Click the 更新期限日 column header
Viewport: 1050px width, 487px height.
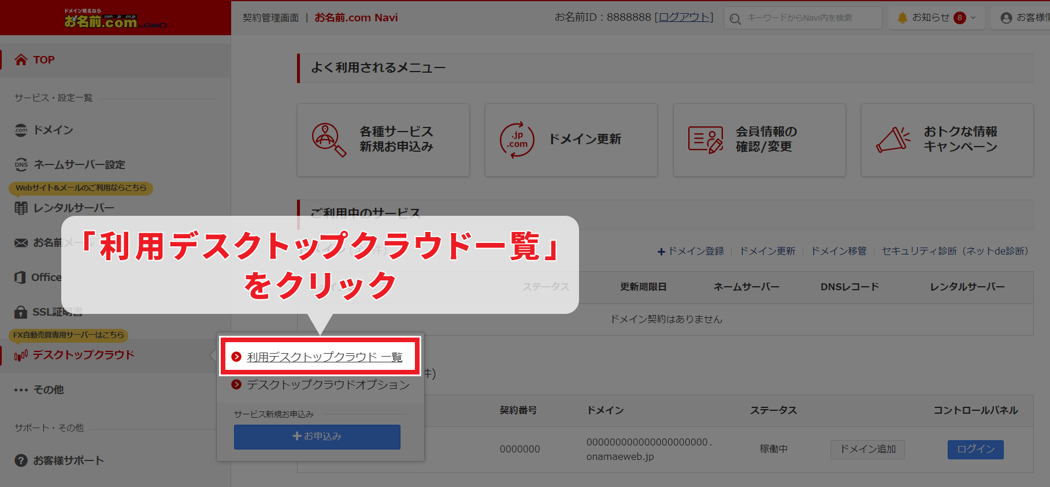(643, 287)
